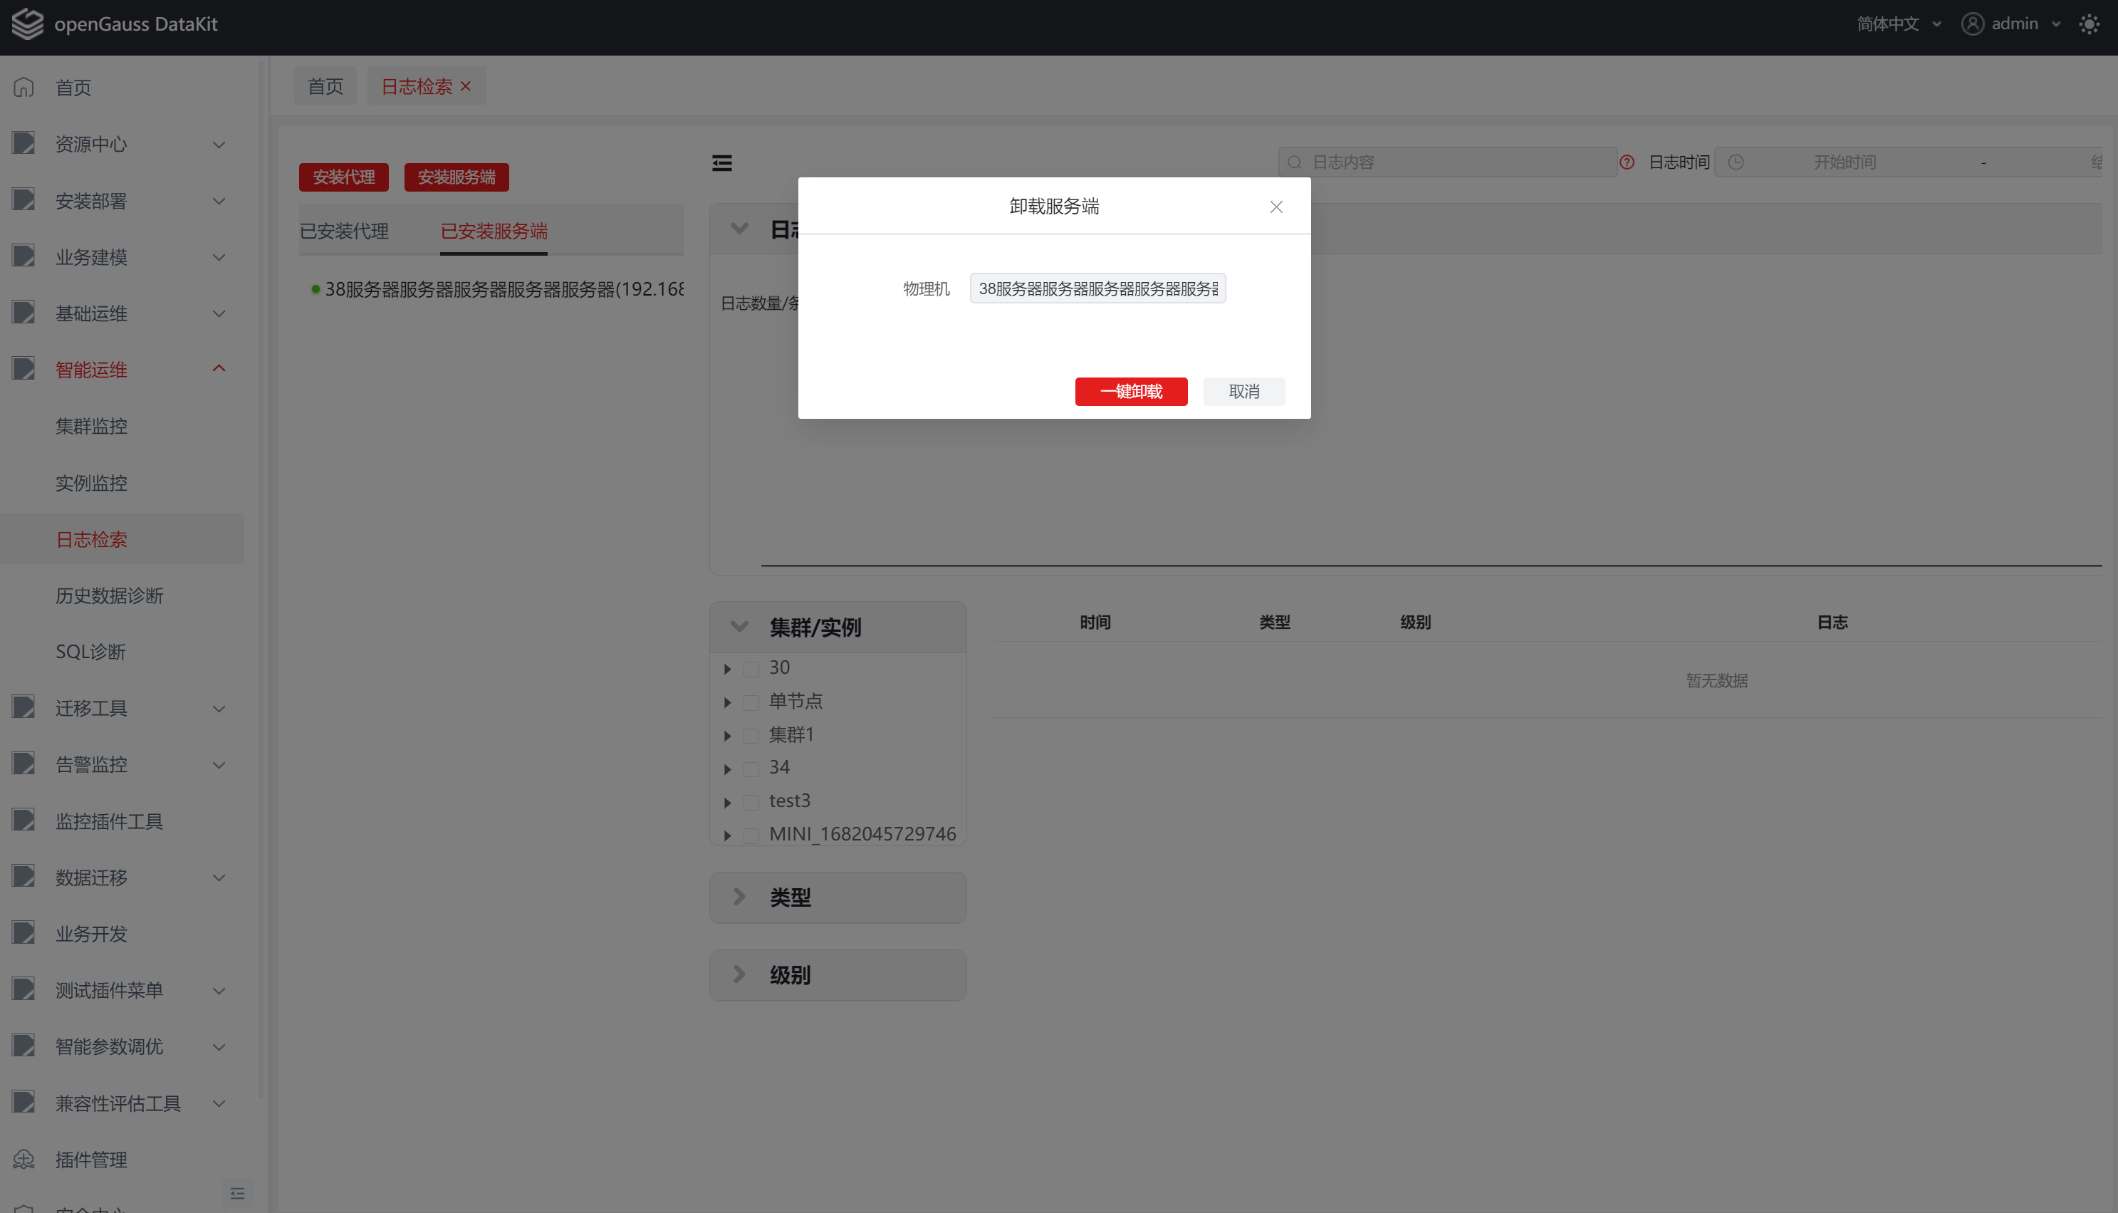Image resolution: width=2118 pixels, height=1213 pixels.
Task: Toggle the test3 checkbox
Action: tap(751, 802)
